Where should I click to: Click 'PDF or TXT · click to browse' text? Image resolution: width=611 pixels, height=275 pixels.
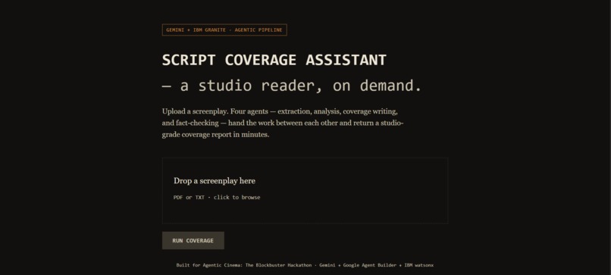(x=217, y=197)
